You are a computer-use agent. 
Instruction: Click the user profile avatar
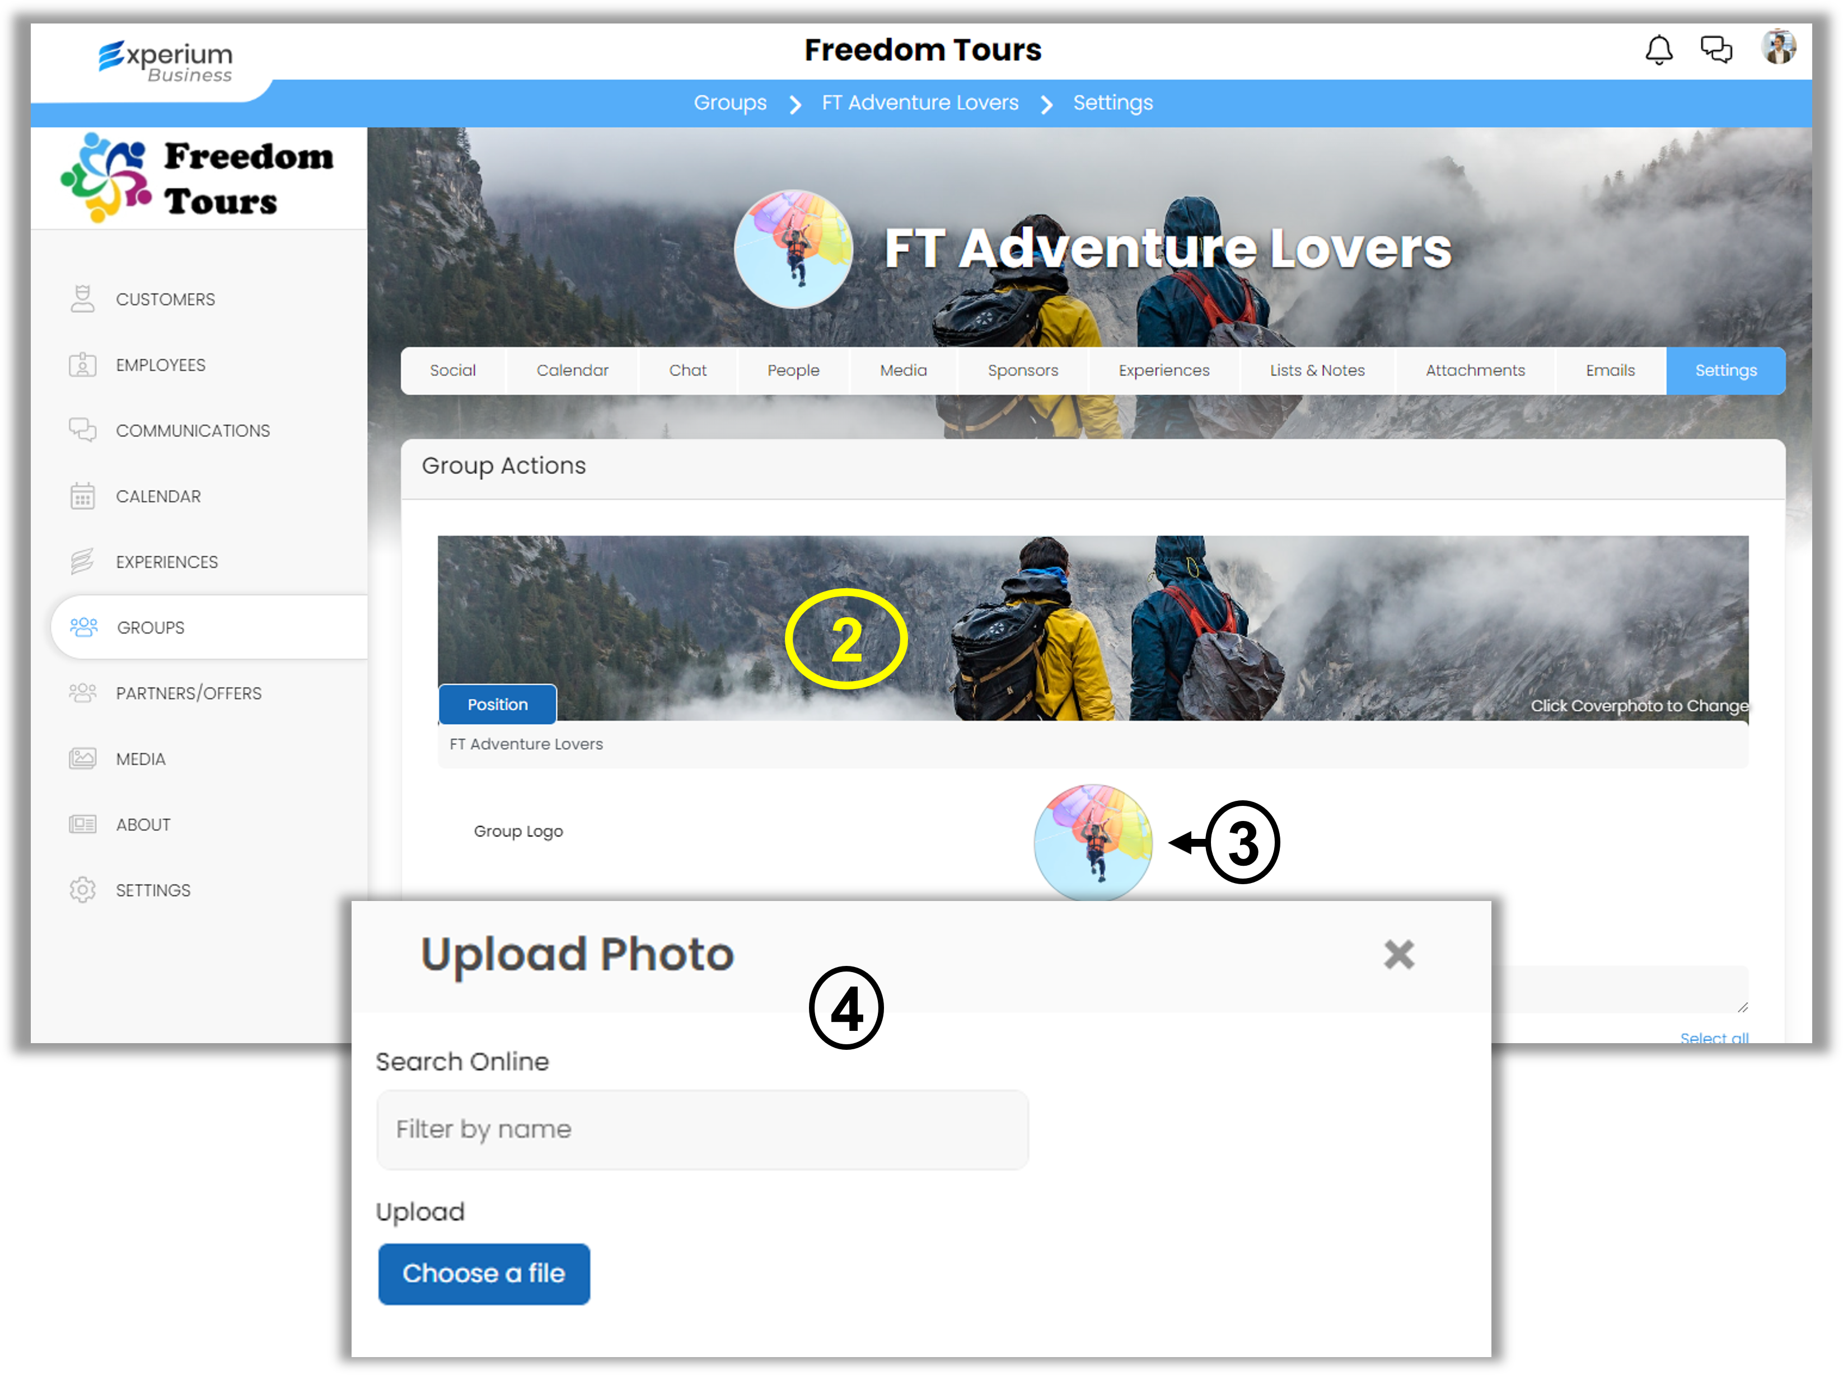point(1778,46)
